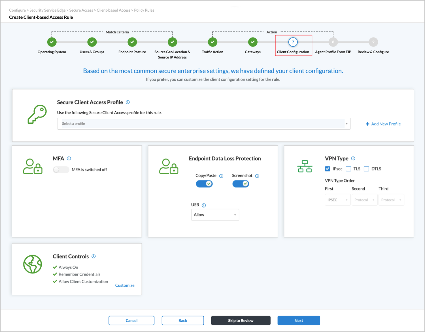425x332 pixels.
Task: Click the info icon beside Screenshot
Action: pos(257,176)
